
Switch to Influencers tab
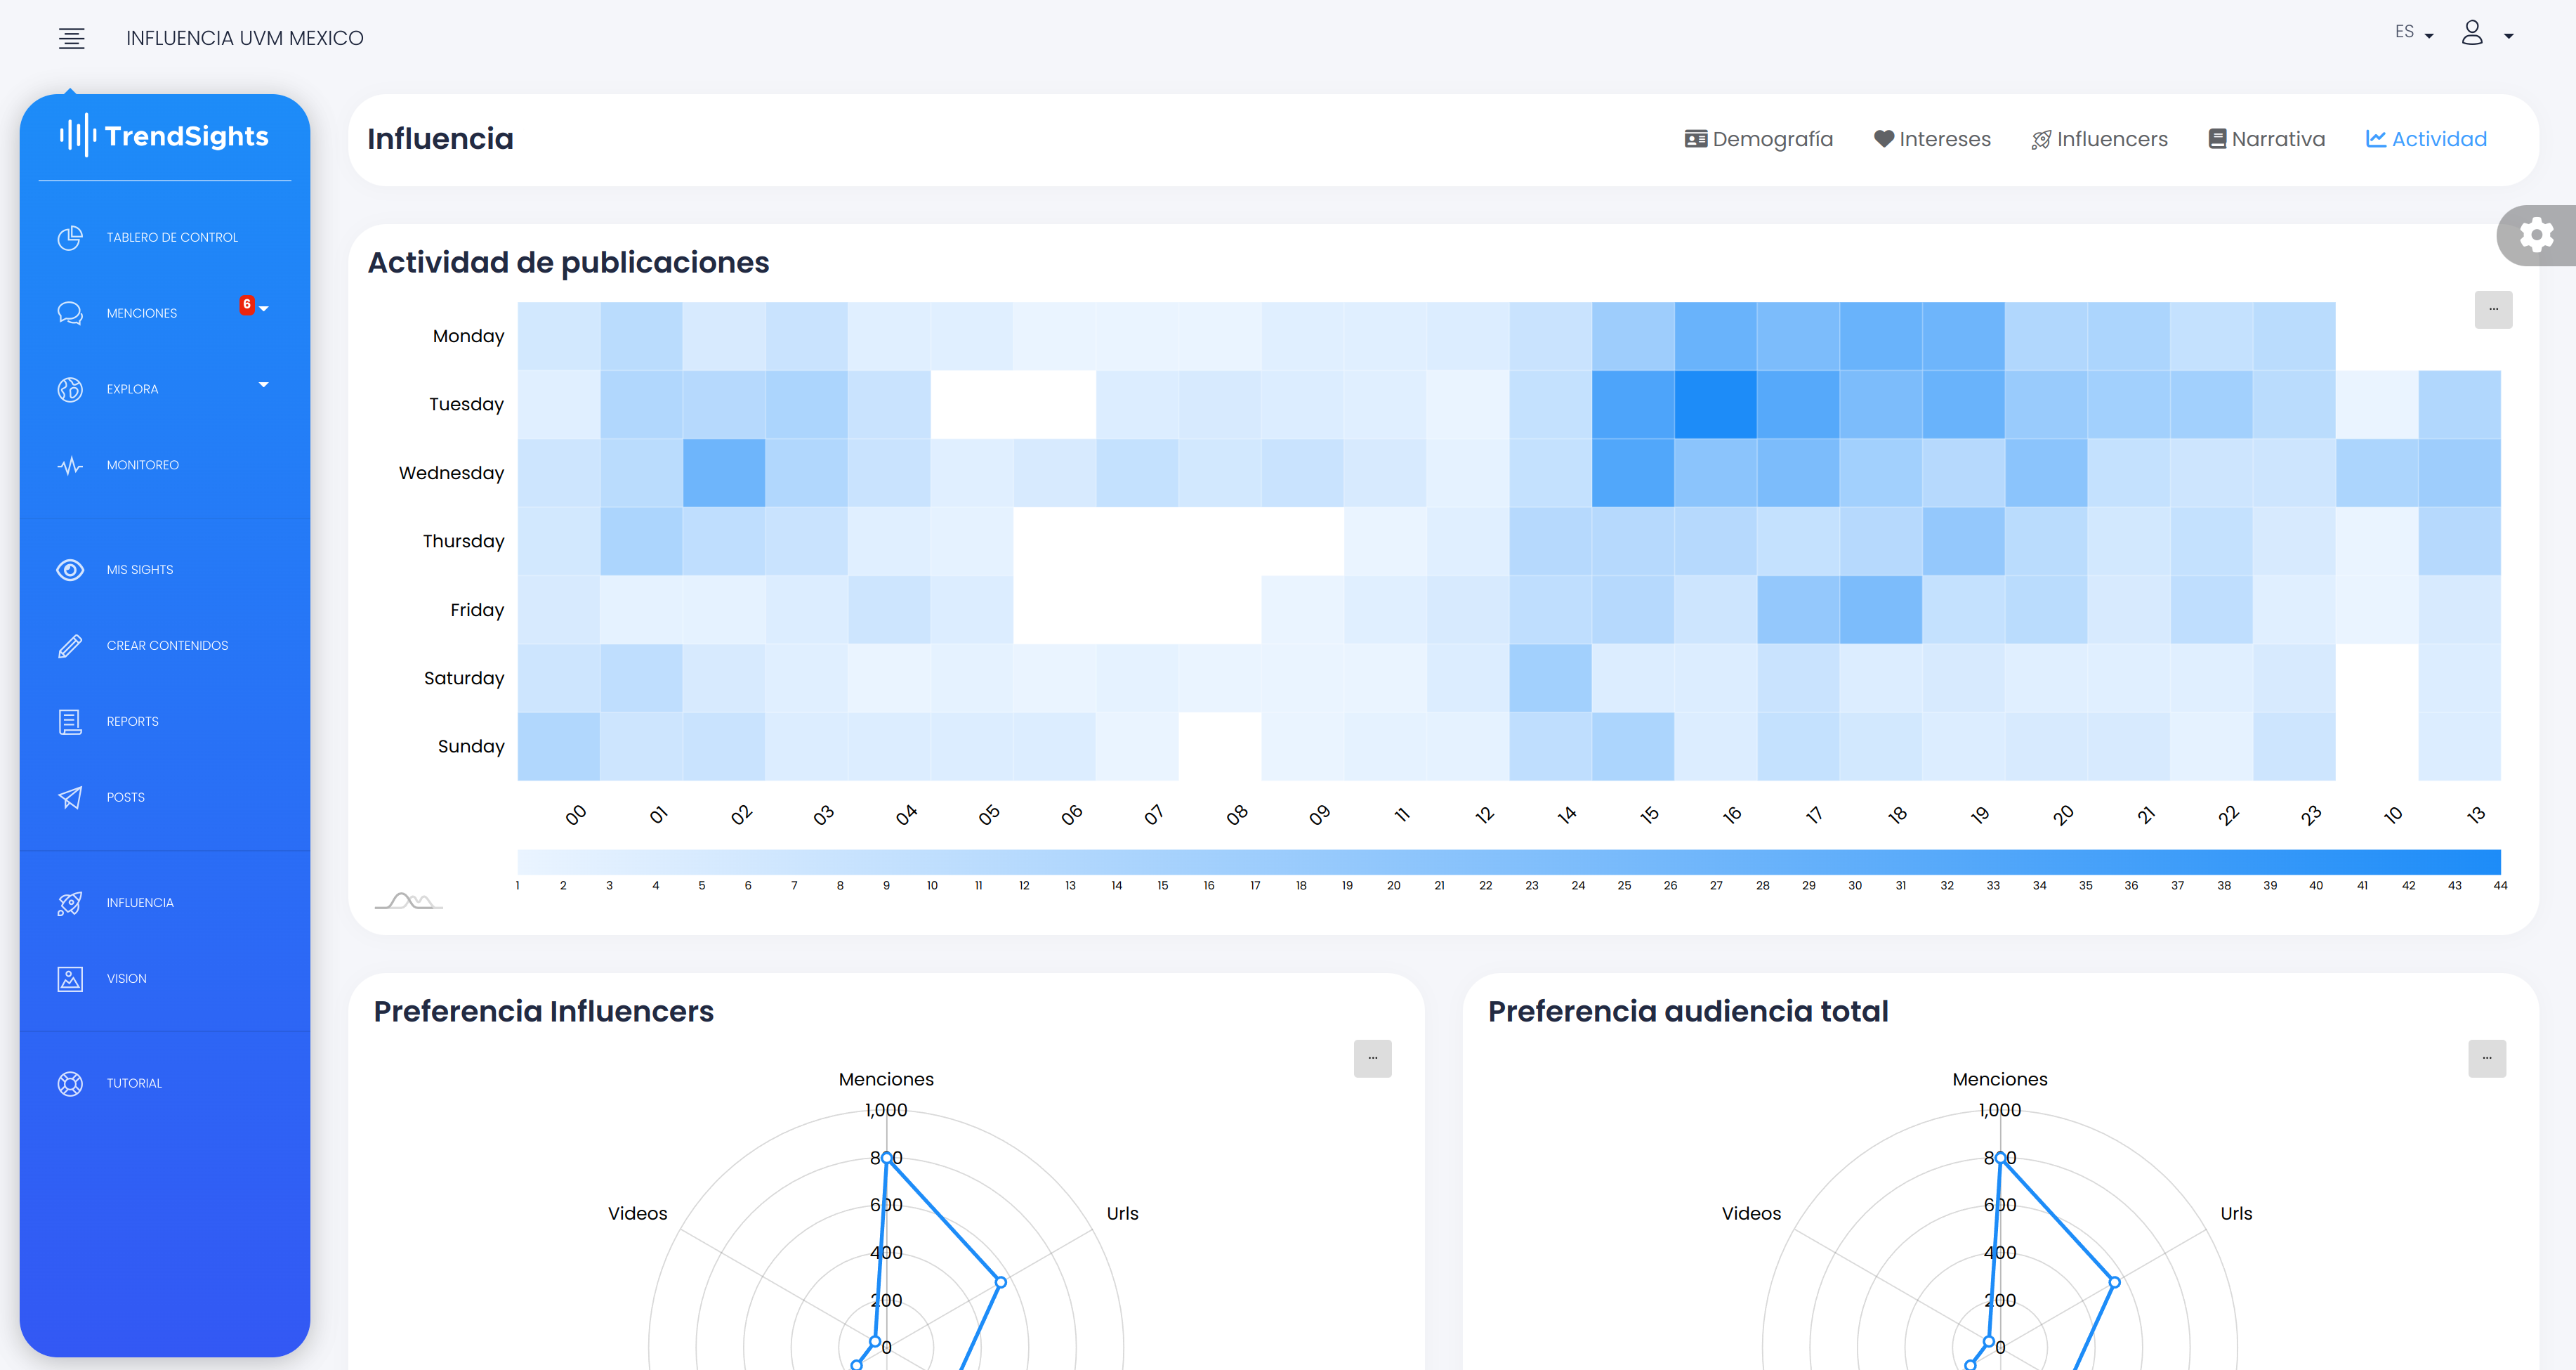click(x=2099, y=139)
